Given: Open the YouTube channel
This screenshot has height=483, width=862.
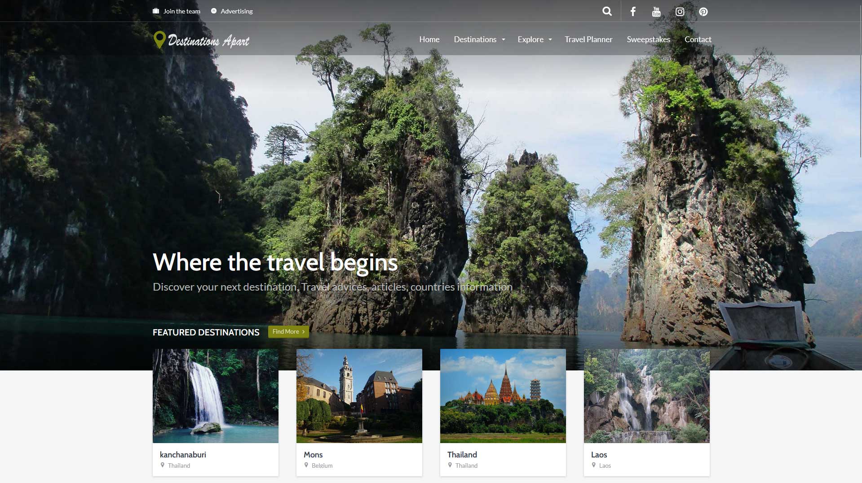Looking at the screenshot, I should 656,11.
